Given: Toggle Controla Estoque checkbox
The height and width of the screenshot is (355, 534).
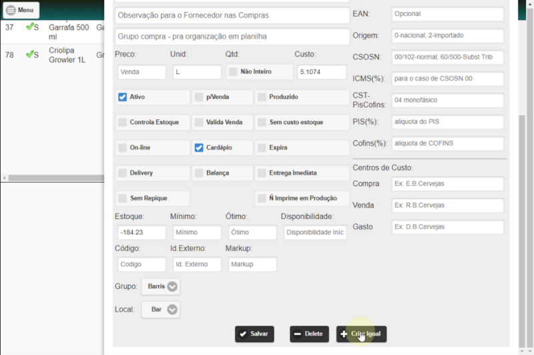Looking at the screenshot, I should tap(122, 122).
